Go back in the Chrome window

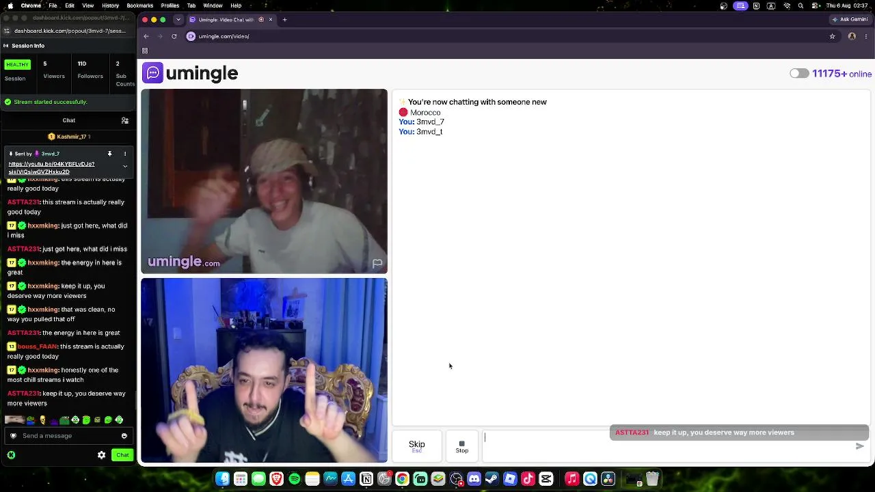pos(146,36)
